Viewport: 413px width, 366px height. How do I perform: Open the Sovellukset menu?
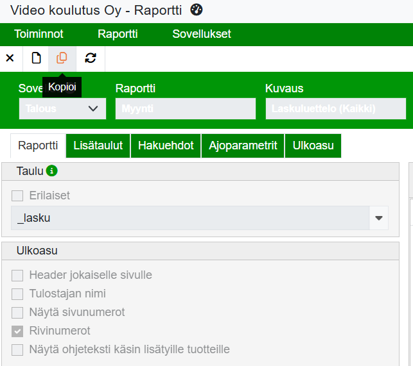point(202,34)
